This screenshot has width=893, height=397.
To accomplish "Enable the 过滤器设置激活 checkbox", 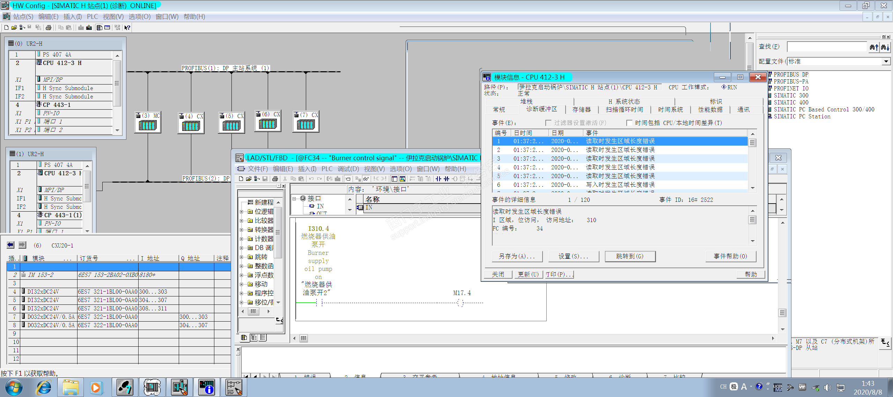I will coord(548,123).
